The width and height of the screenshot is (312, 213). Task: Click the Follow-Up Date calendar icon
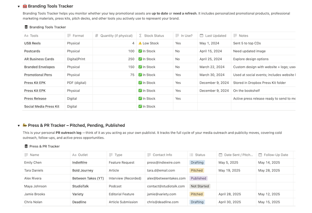pos(260,155)
